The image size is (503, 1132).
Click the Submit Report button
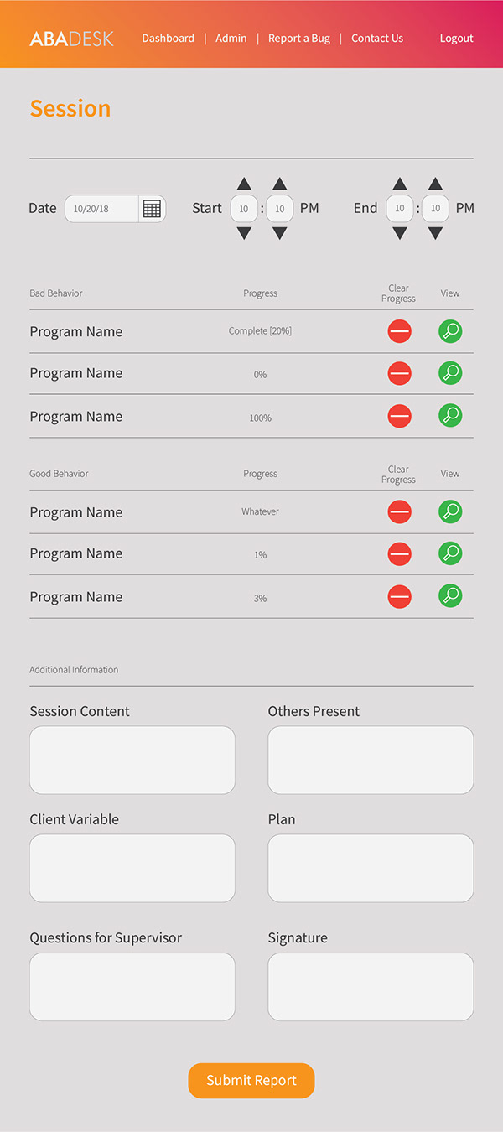point(251,1081)
